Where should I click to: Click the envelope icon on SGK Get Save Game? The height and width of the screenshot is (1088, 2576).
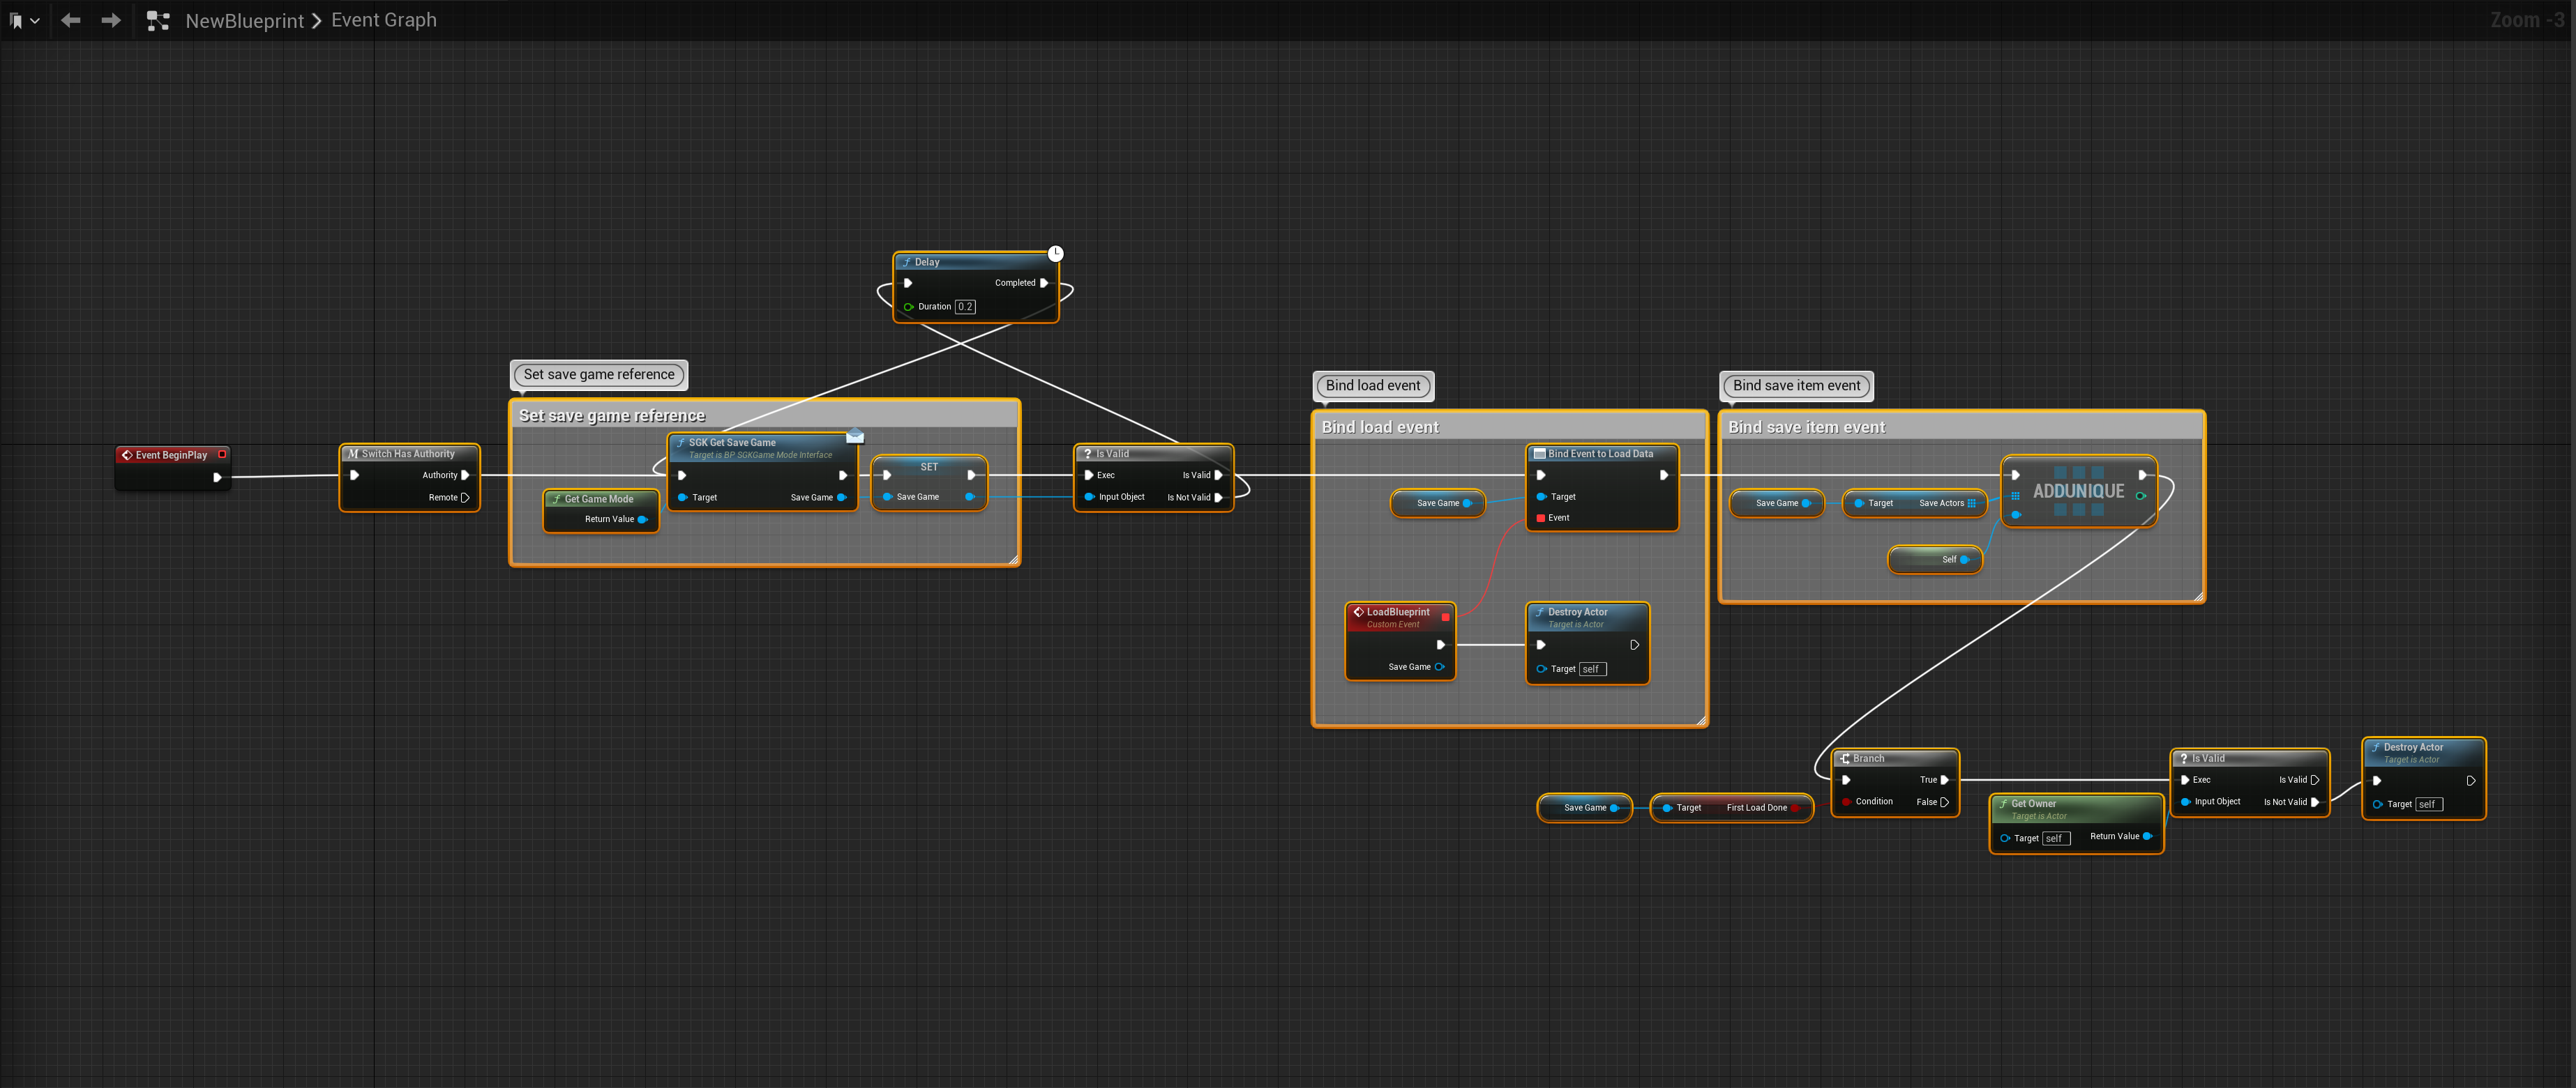(x=856, y=436)
